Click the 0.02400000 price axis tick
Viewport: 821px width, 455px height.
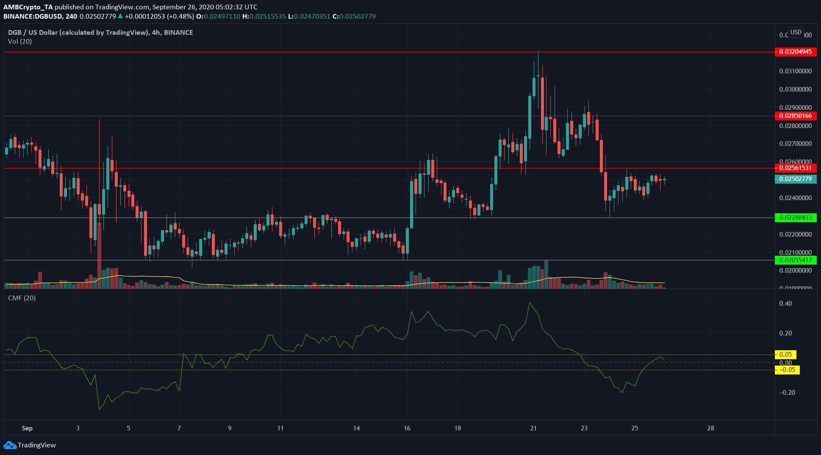click(x=796, y=198)
